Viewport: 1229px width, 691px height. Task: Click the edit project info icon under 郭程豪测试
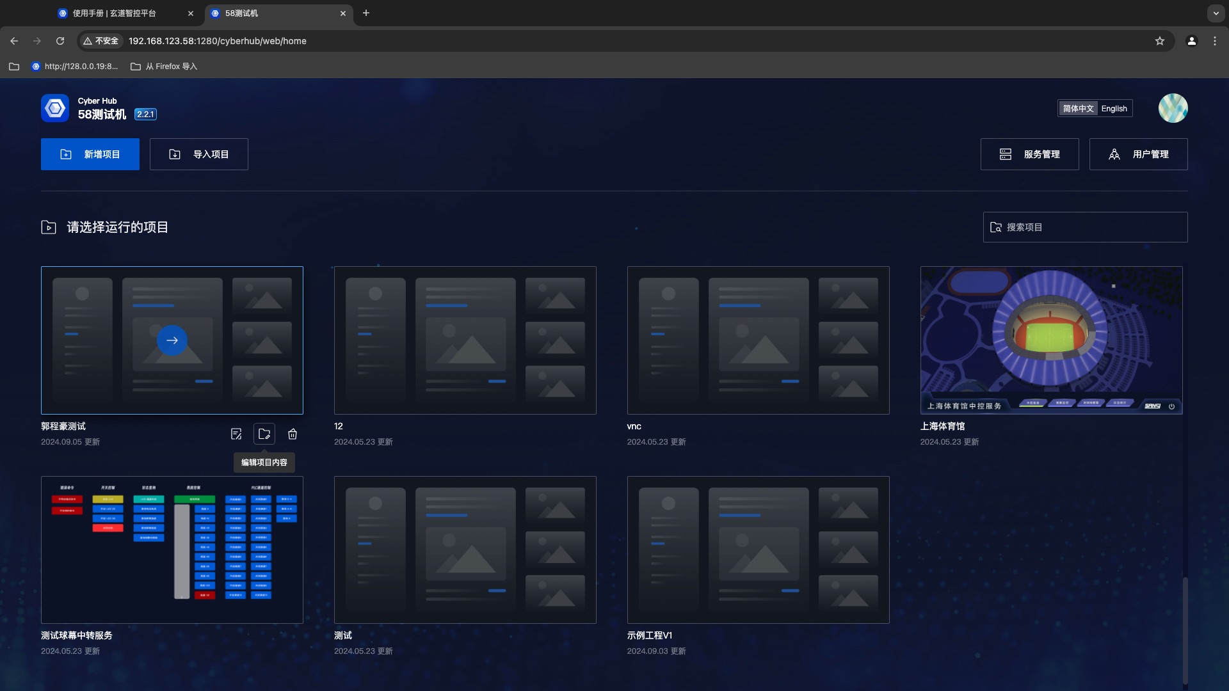tap(236, 434)
